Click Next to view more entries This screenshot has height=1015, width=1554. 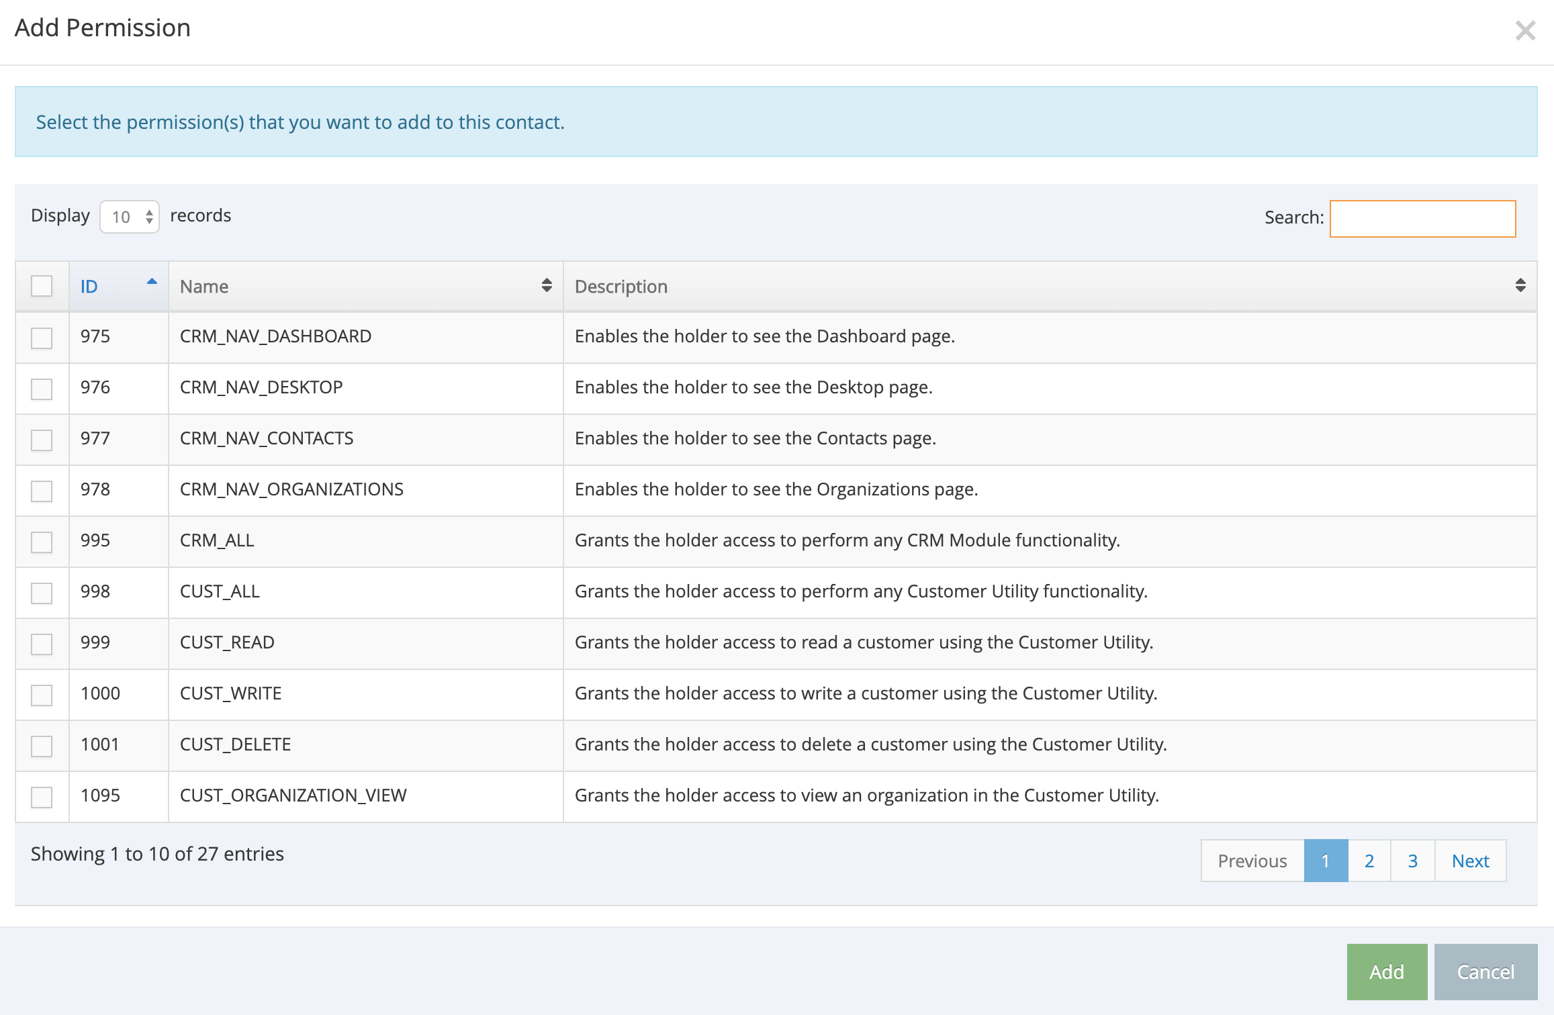pyautogui.click(x=1470, y=861)
